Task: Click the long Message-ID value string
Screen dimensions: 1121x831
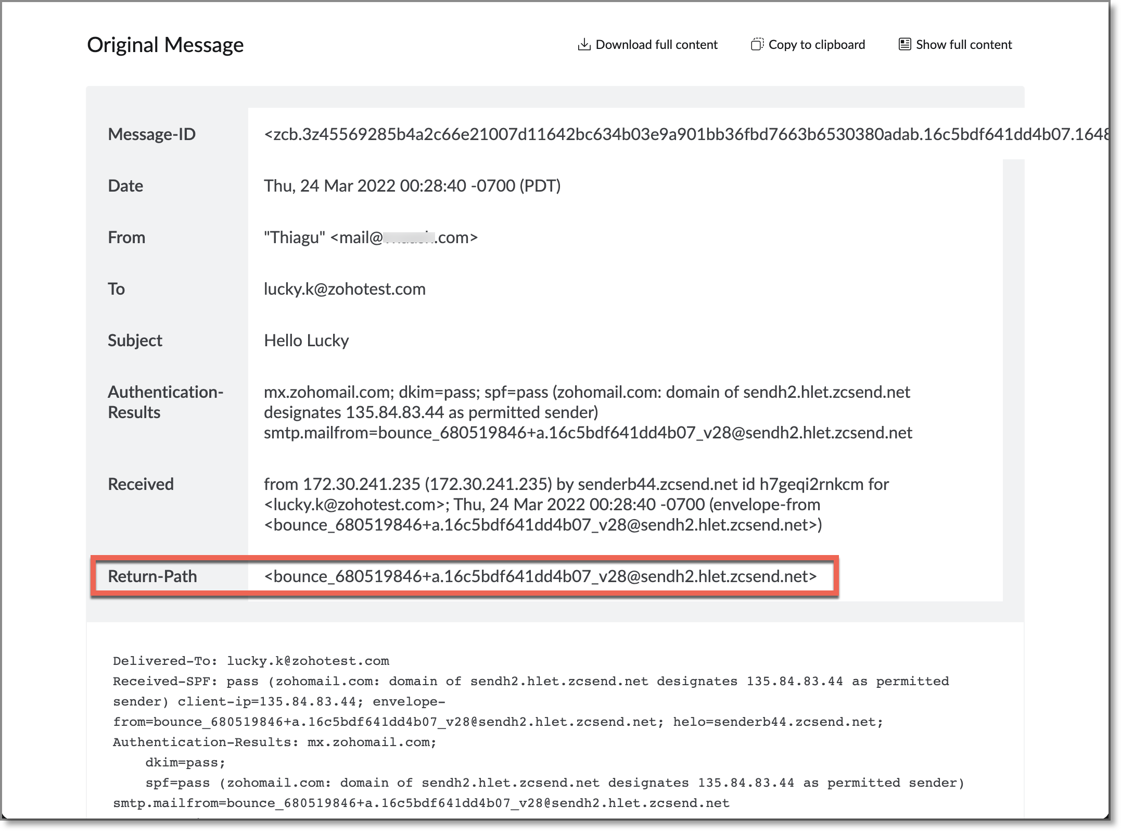Action: coord(677,134)
